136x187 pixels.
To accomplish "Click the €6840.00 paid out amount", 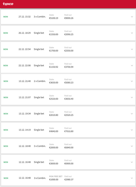I will (x=69, y=148).
